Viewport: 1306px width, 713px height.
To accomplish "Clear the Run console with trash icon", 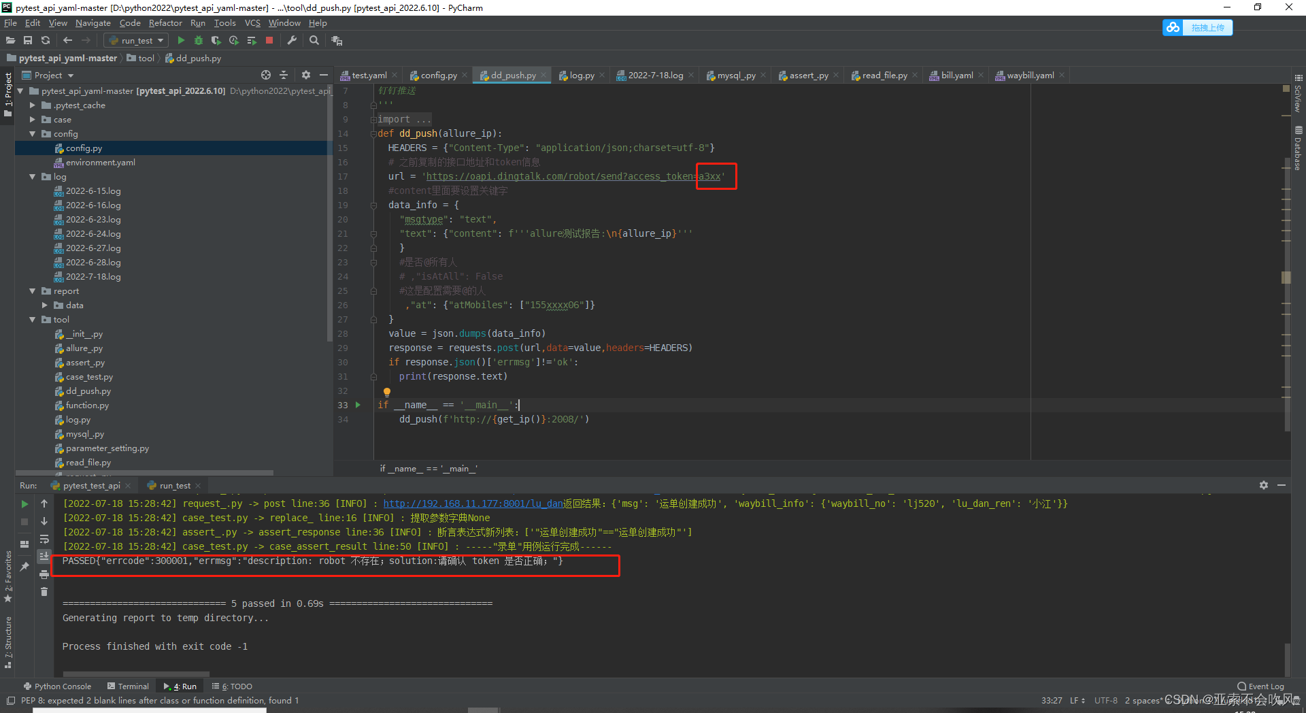I will coord(44,592).
